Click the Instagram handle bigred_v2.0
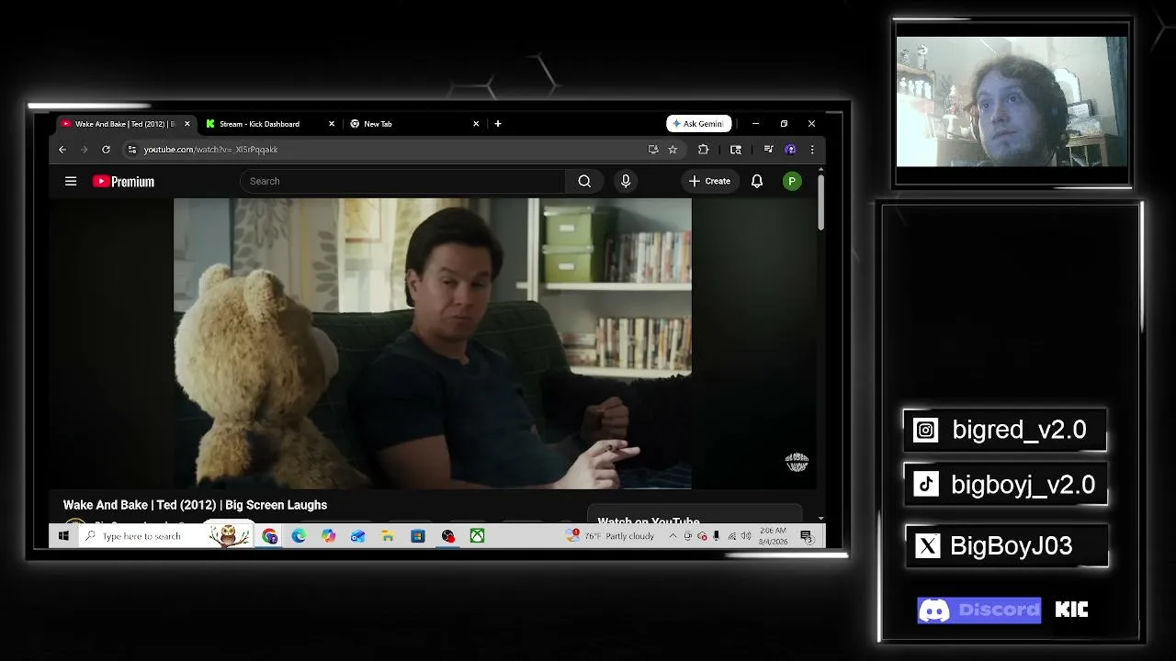This screenshot has width=1176, height=661. click(x=1019, y=430)
